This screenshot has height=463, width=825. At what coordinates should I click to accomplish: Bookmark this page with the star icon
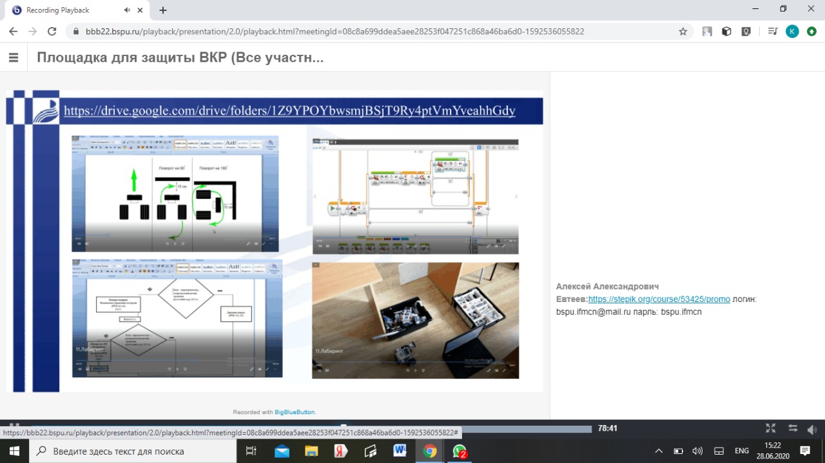pos(683,31)
